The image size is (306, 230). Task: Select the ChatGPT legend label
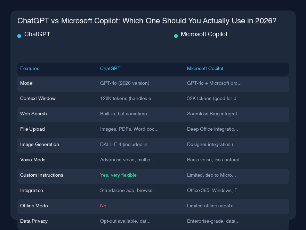(37, 34)
